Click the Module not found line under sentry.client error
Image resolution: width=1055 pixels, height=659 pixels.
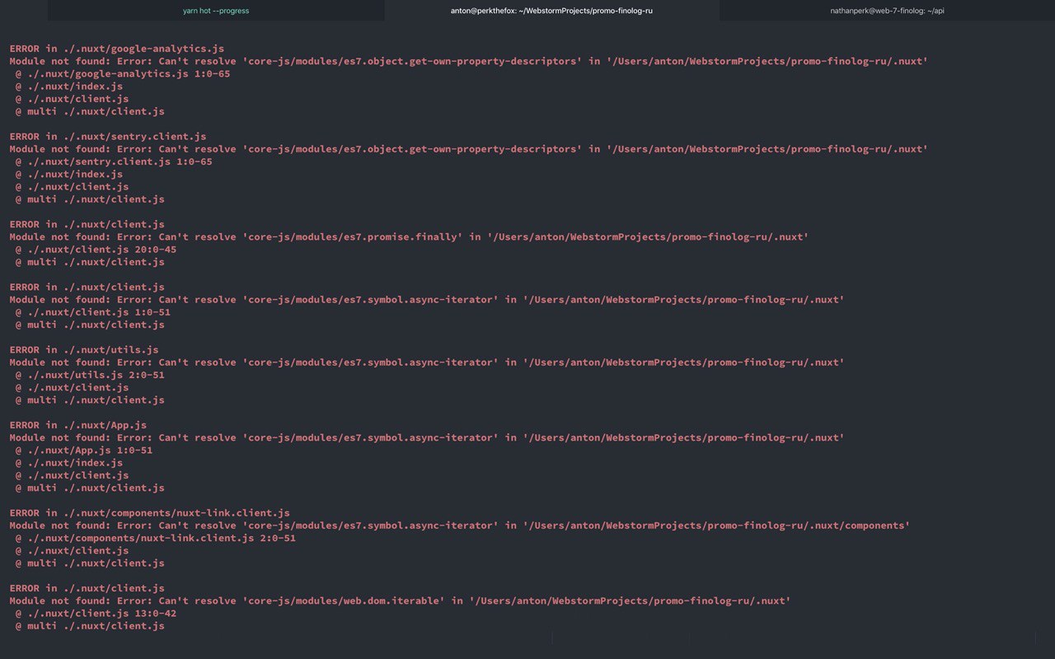click(469, 149)
